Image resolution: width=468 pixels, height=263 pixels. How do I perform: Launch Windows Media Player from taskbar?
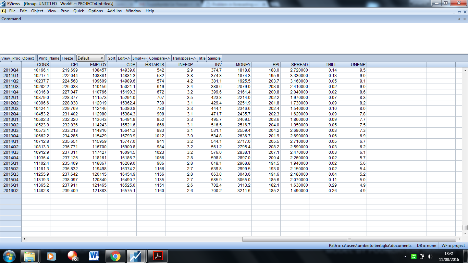[51, 256]
